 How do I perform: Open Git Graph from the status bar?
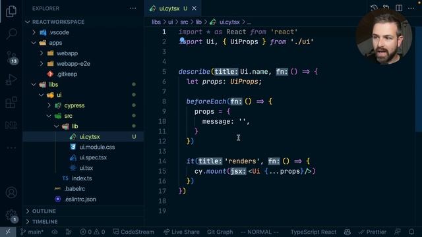pyautogui.click(x=220, y=232)
